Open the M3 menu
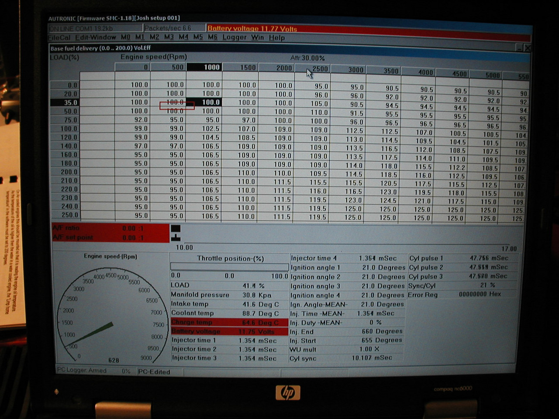 (x=169, y=38)
